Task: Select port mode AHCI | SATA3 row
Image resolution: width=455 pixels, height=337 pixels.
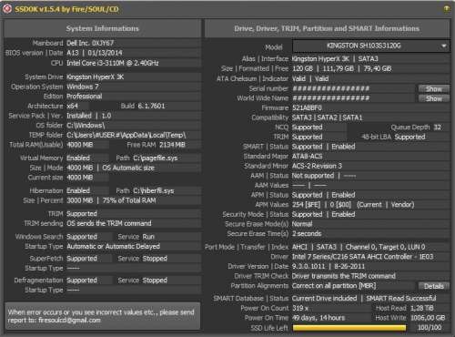Action: [x=359, y=247]
